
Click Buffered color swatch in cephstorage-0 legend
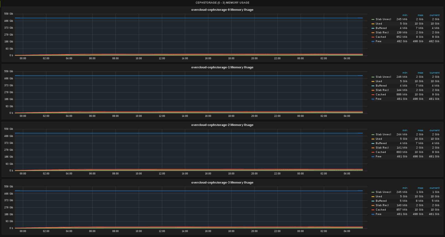coord(373,28)
